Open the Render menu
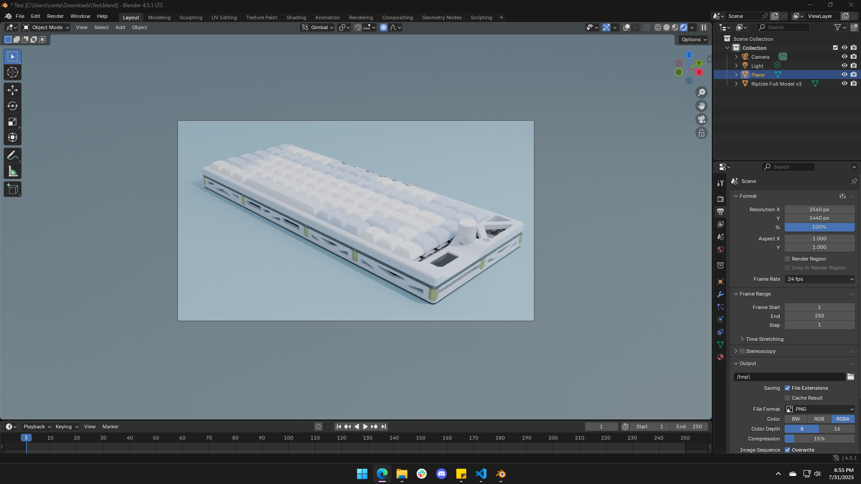 click(55, 16)
